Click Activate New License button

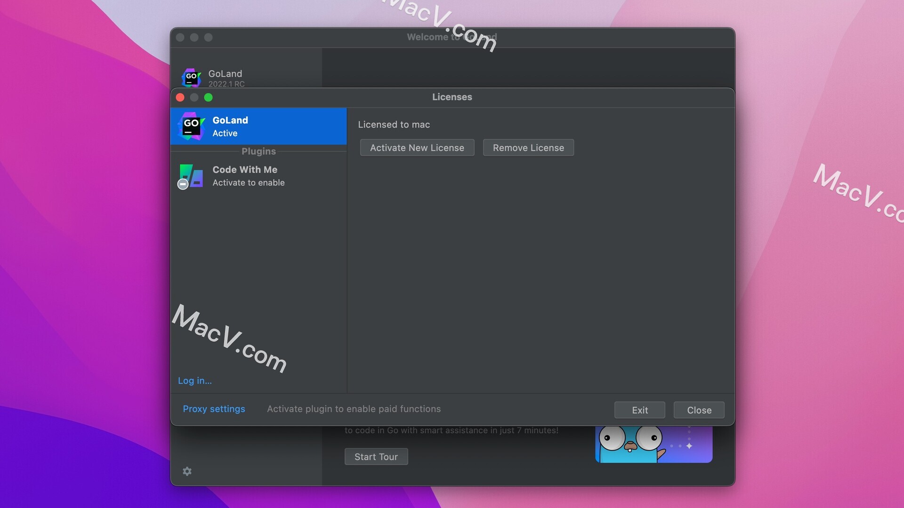click(x=417, y=148)
